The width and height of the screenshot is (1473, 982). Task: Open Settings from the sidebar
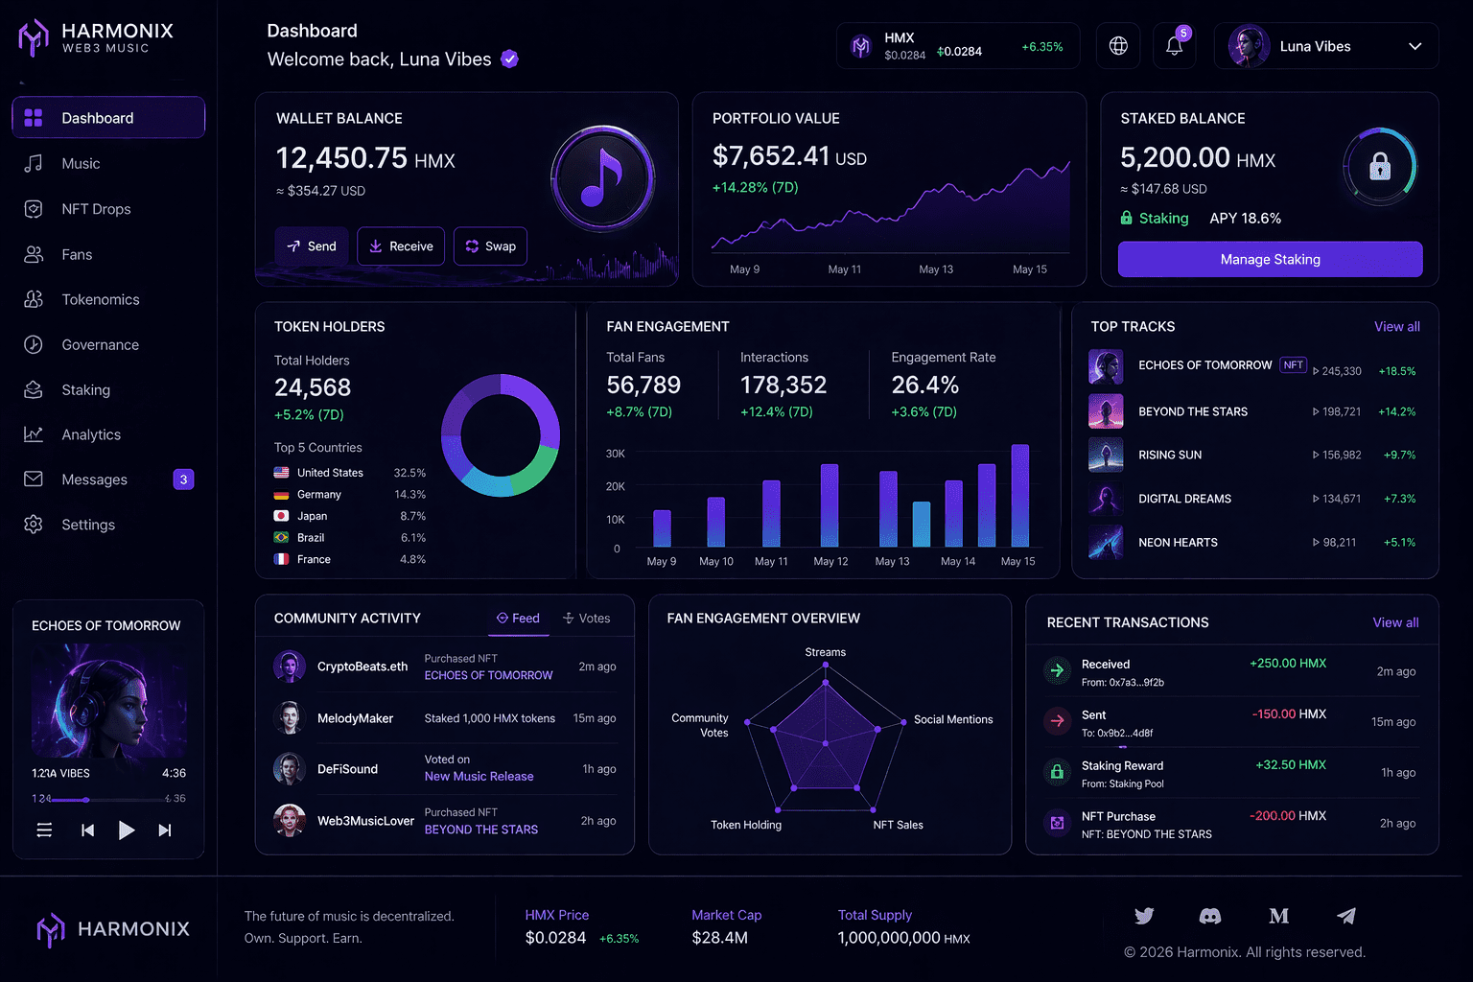click(x=88, y=525)
